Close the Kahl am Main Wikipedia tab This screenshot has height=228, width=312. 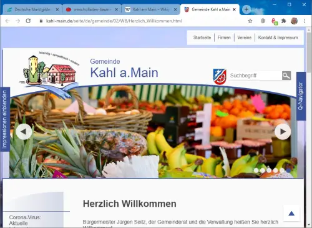coord(175,9)
